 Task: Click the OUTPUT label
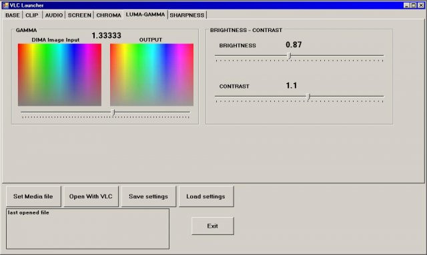tap(151, 40)
